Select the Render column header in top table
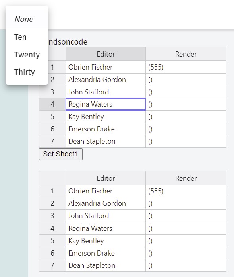 point(186,54)
